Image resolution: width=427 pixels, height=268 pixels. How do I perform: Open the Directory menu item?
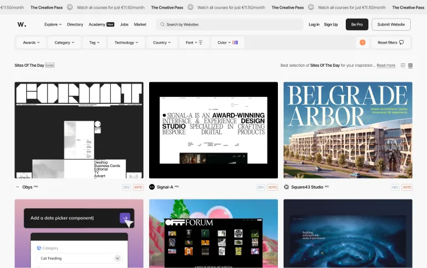[x=75, y=24]
